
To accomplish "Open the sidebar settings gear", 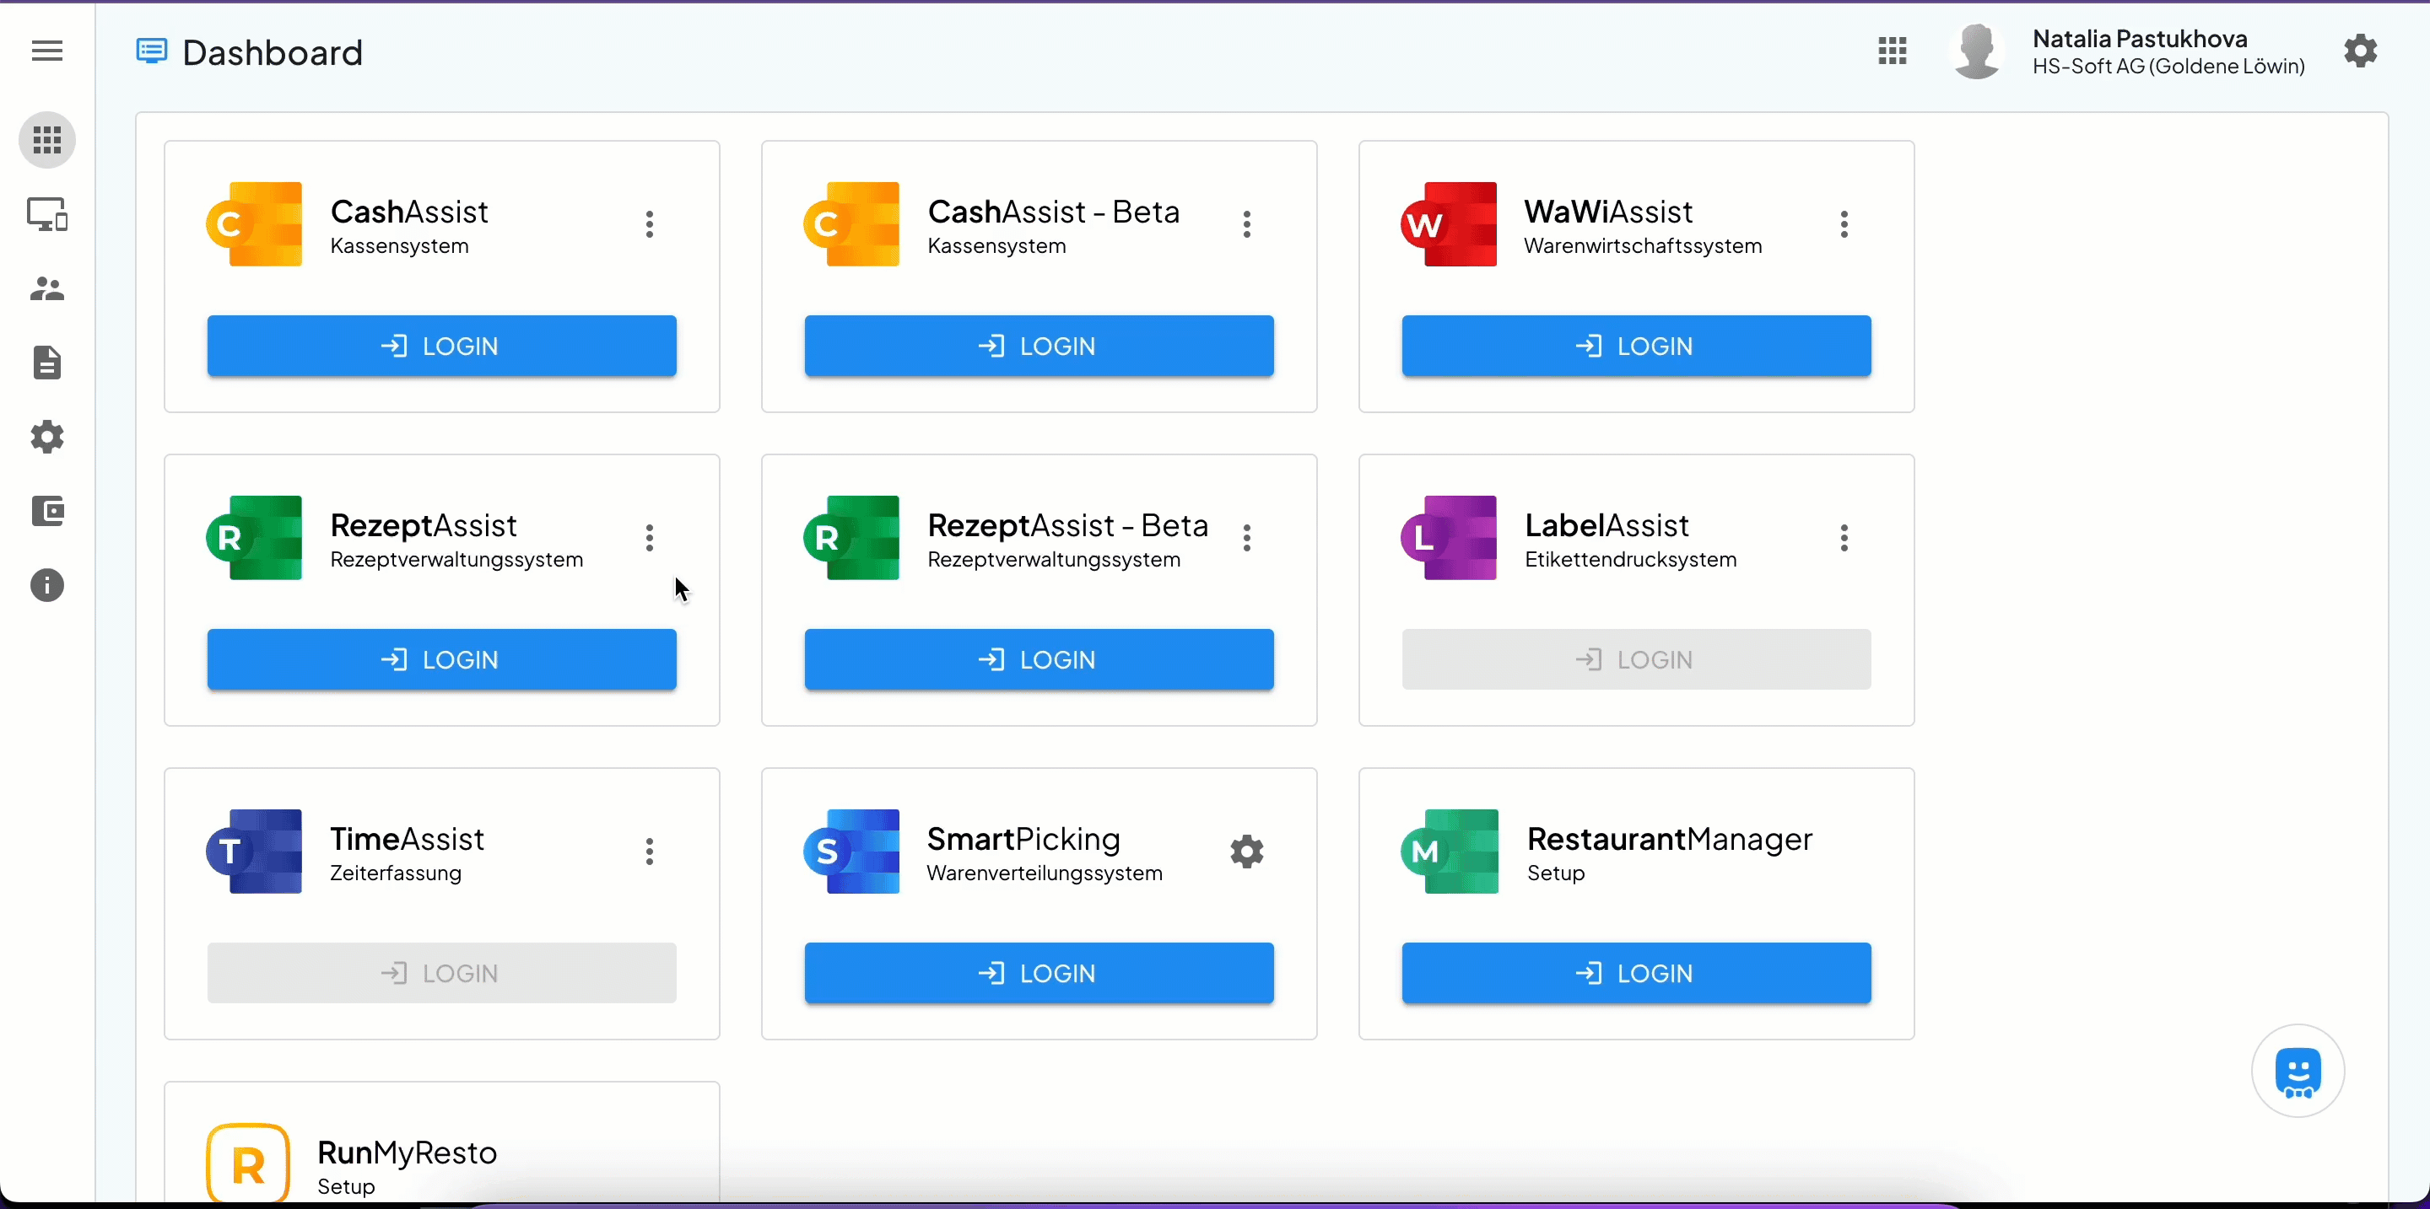I will 47,438.
